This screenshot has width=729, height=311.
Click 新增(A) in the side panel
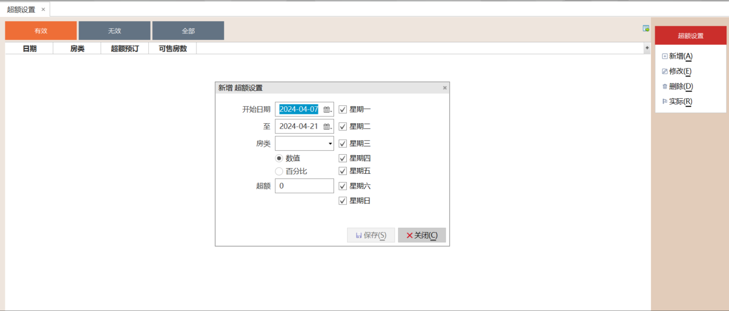[x=680, y=56]
